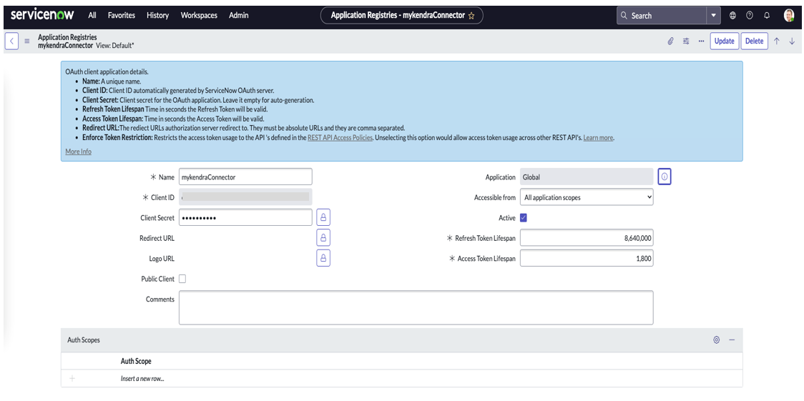Screen dimensions: 804x401
Task: Click the Delete button
Action: (x=754, y=41)
